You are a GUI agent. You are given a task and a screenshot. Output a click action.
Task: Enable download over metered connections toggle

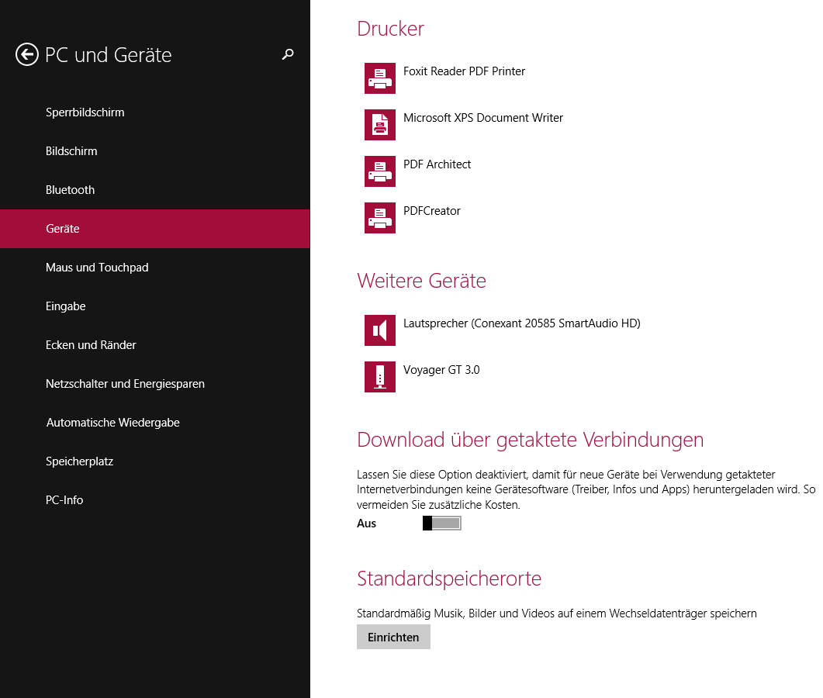coord(442,523)
